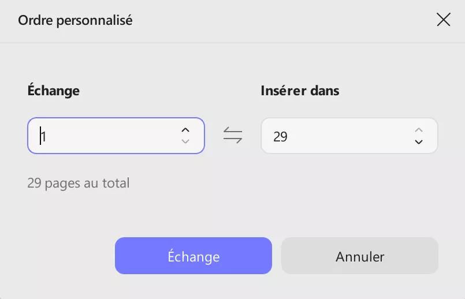This screenshot has height=299, width=465.
Task: Increase the Échange page number
Action: pyautogui.click(x=185, y=130)
